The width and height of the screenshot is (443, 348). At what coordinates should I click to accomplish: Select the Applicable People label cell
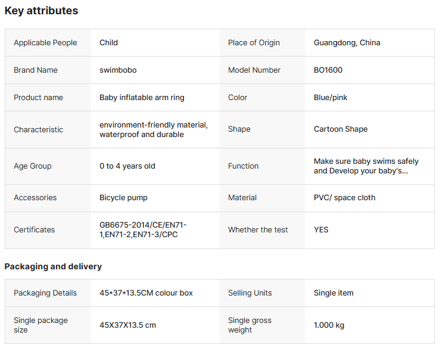45,43
